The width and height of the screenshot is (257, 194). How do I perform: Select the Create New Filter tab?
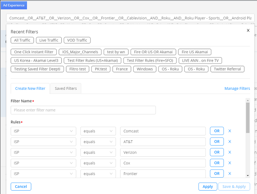(x=30, y=89)
